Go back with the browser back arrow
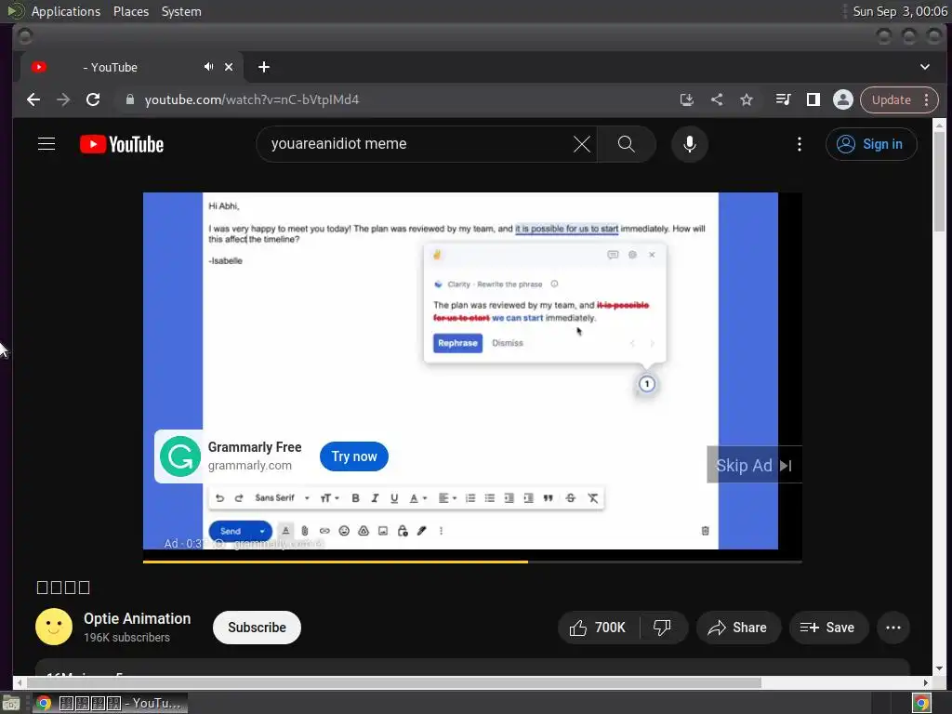 pos(33,99)
